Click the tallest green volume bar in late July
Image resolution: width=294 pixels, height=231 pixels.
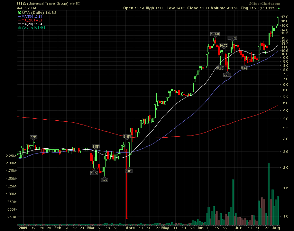click(x=269, y=194)
